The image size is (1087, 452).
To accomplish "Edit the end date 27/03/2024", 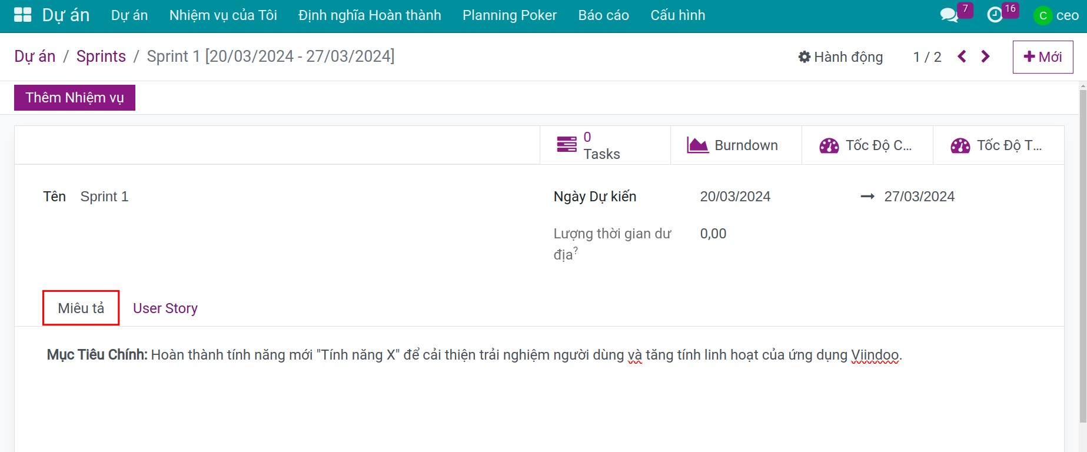I will [919, 197].
